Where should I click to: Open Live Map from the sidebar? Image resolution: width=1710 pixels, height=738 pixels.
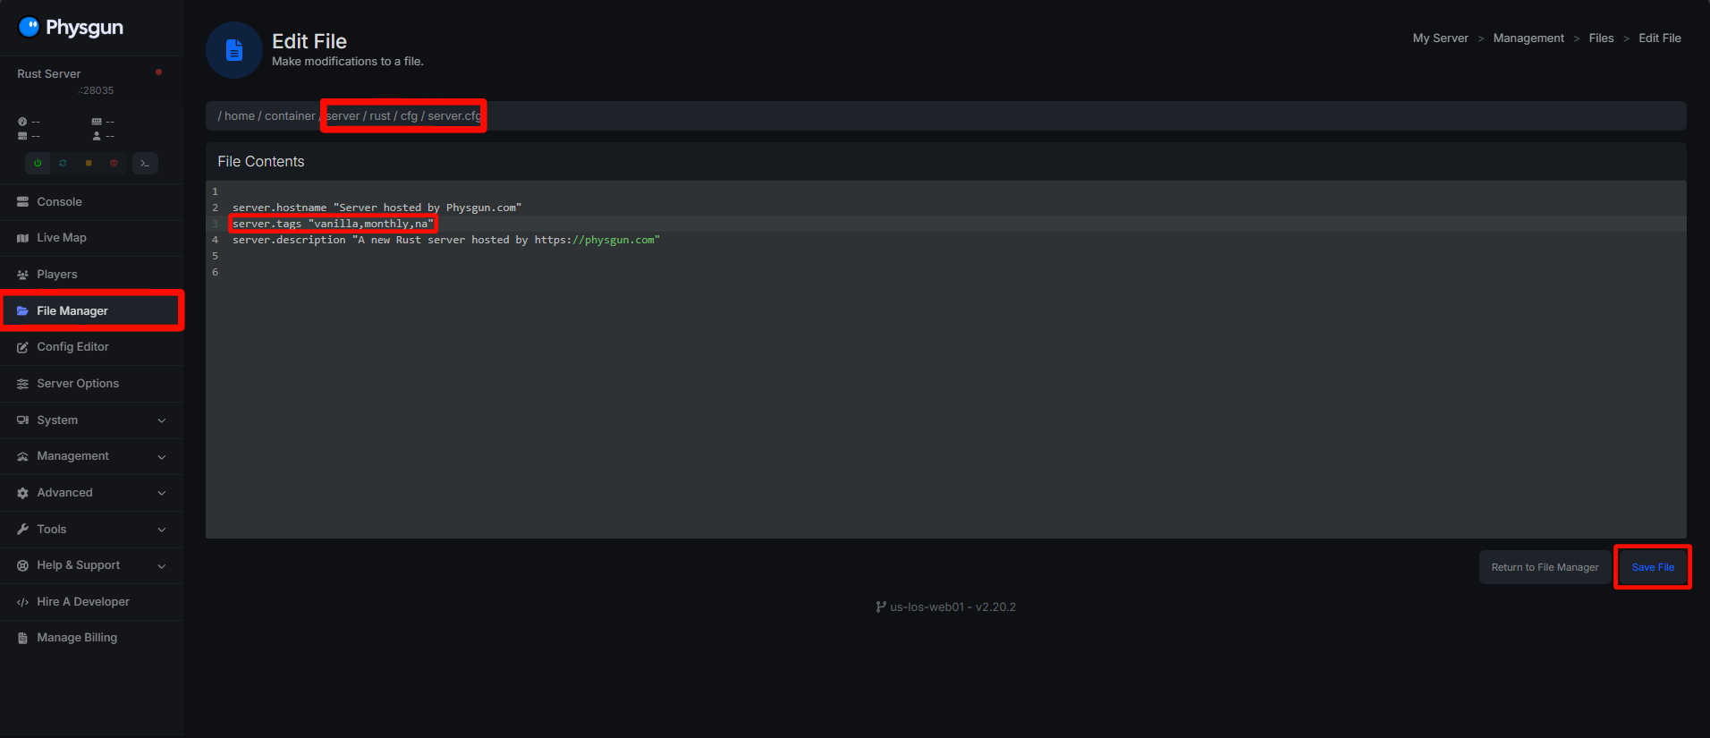(x=62, y=238)
